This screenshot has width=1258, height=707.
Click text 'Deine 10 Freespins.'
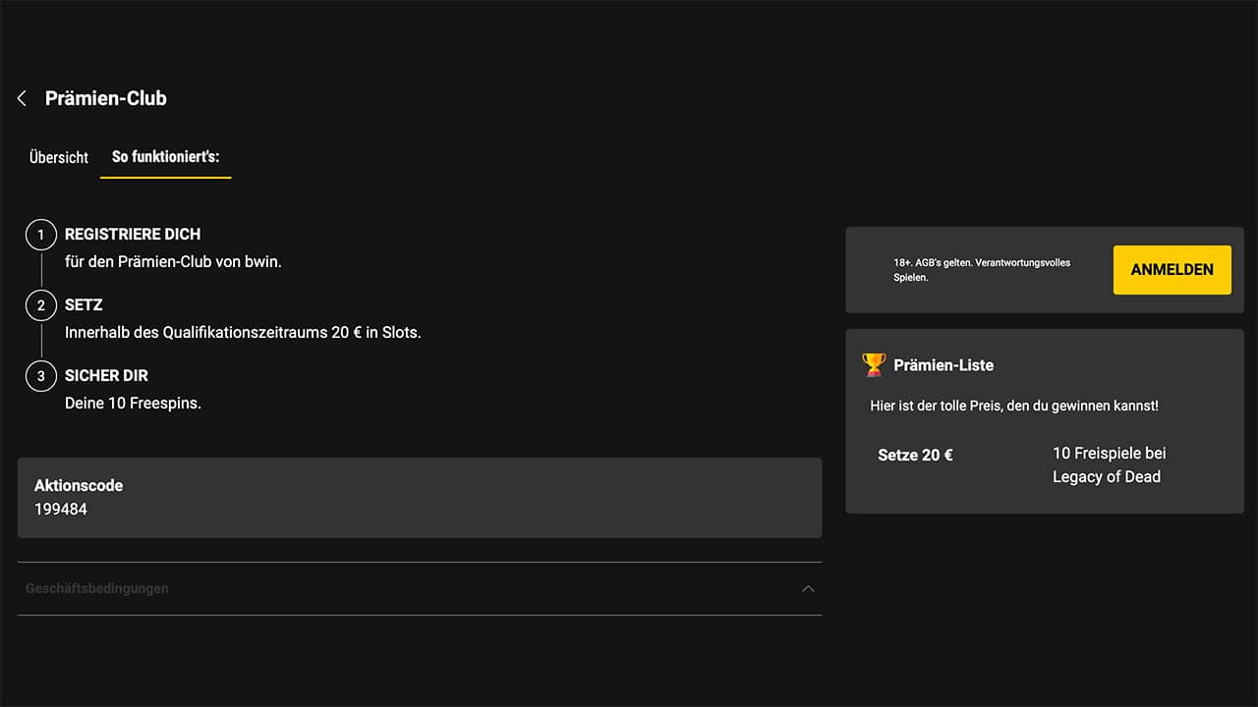[133, 404]
